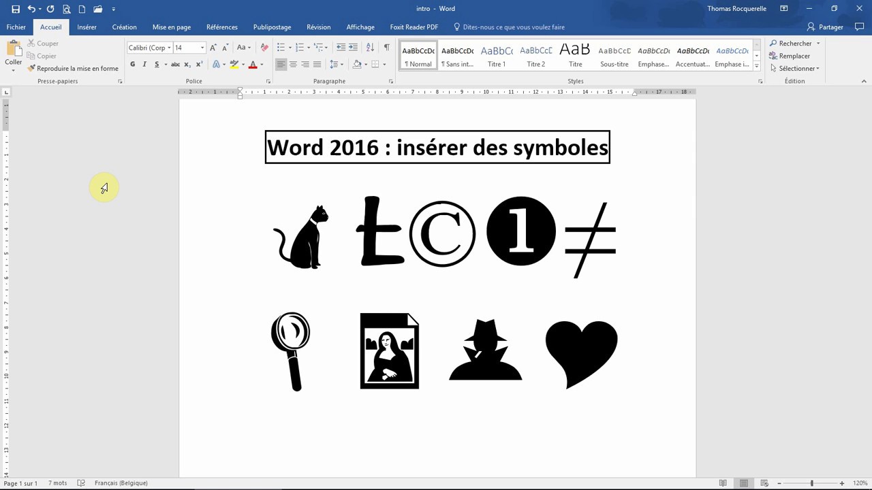Viewport: 872px width, 490px height.
Task: Switch to the Affichage tab
Action: (x=360, y=27)
